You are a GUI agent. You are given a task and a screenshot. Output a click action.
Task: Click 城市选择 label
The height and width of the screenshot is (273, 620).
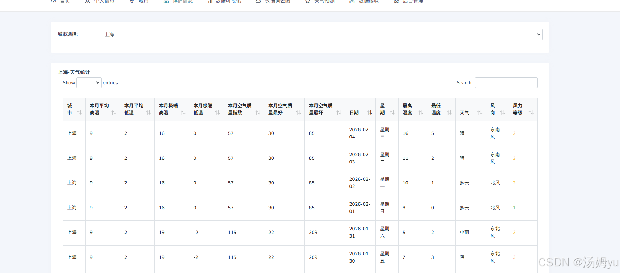click(68, 34)
